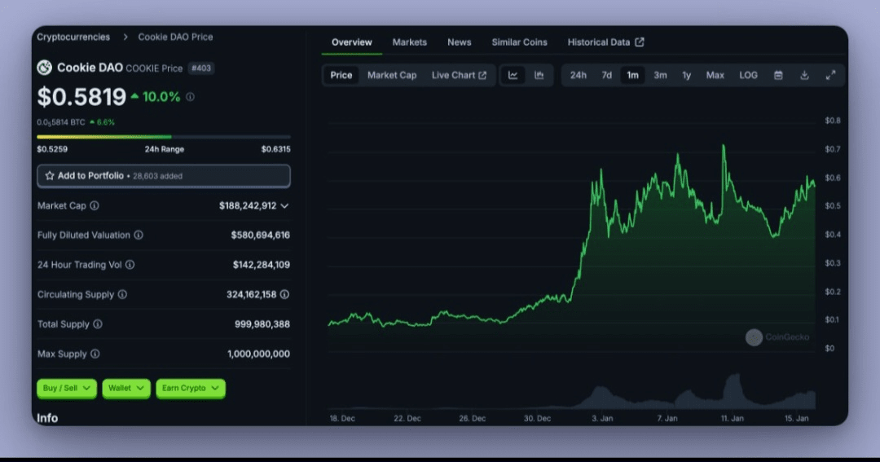Open Live Chart in new window
Screen dimensions: 880x462
pos(459,75)
